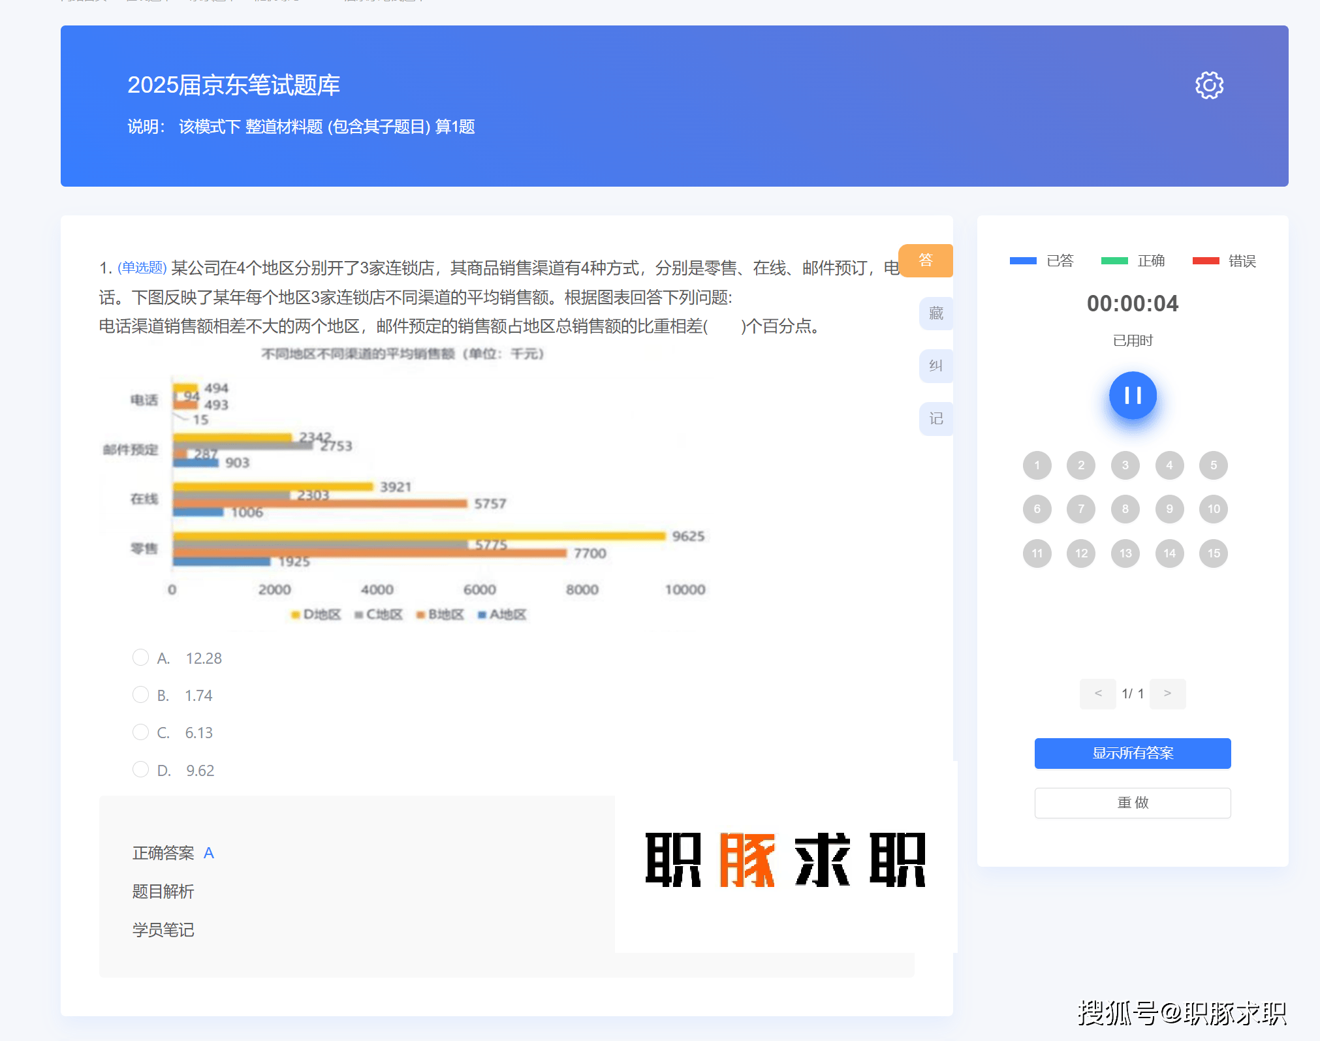The width and height of the screenshot is (1320, 1041).
Task: Select option D 9.62 radio button
Action: [x=140, y=769]
